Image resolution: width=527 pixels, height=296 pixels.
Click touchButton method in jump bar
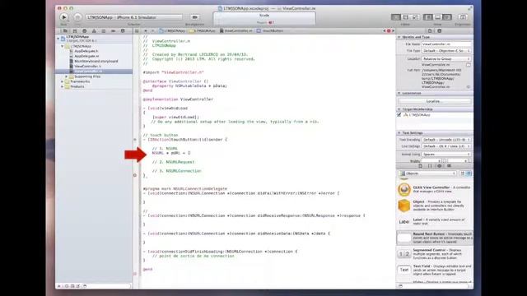(x=270, y=31)
